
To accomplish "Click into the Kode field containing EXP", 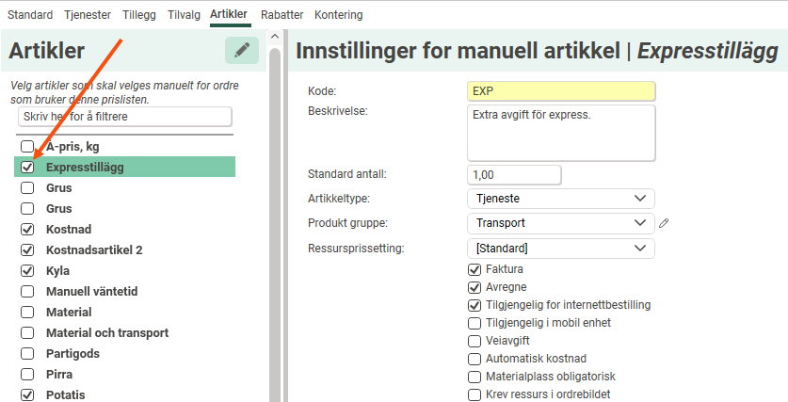I will tap(560, 91).
